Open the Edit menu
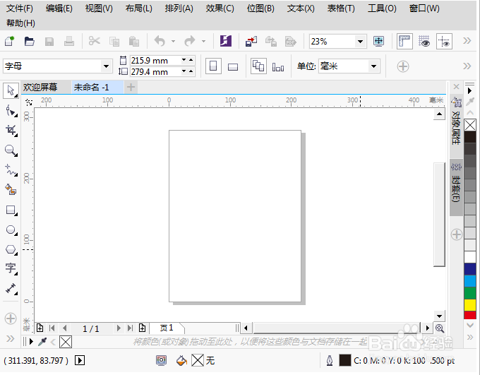Viewport: 480px width, 375px height. point(59,8)
